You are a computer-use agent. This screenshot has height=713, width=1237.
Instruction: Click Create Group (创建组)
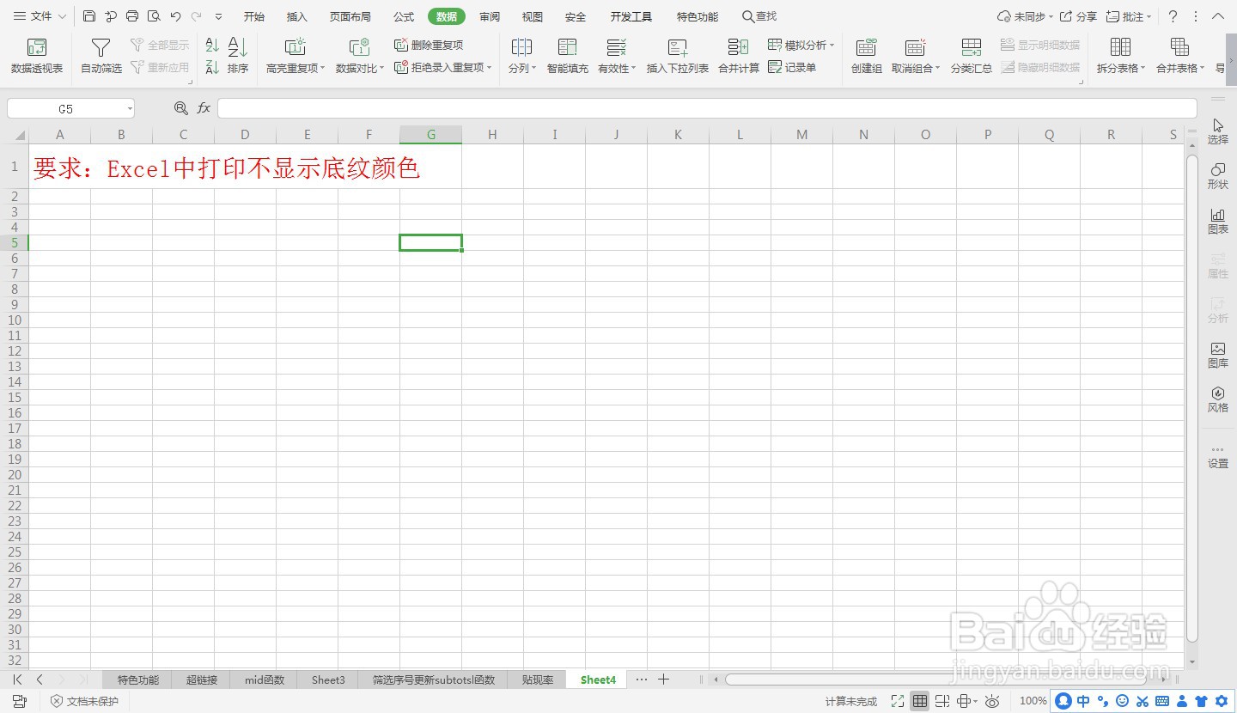(x=867, y=56)
